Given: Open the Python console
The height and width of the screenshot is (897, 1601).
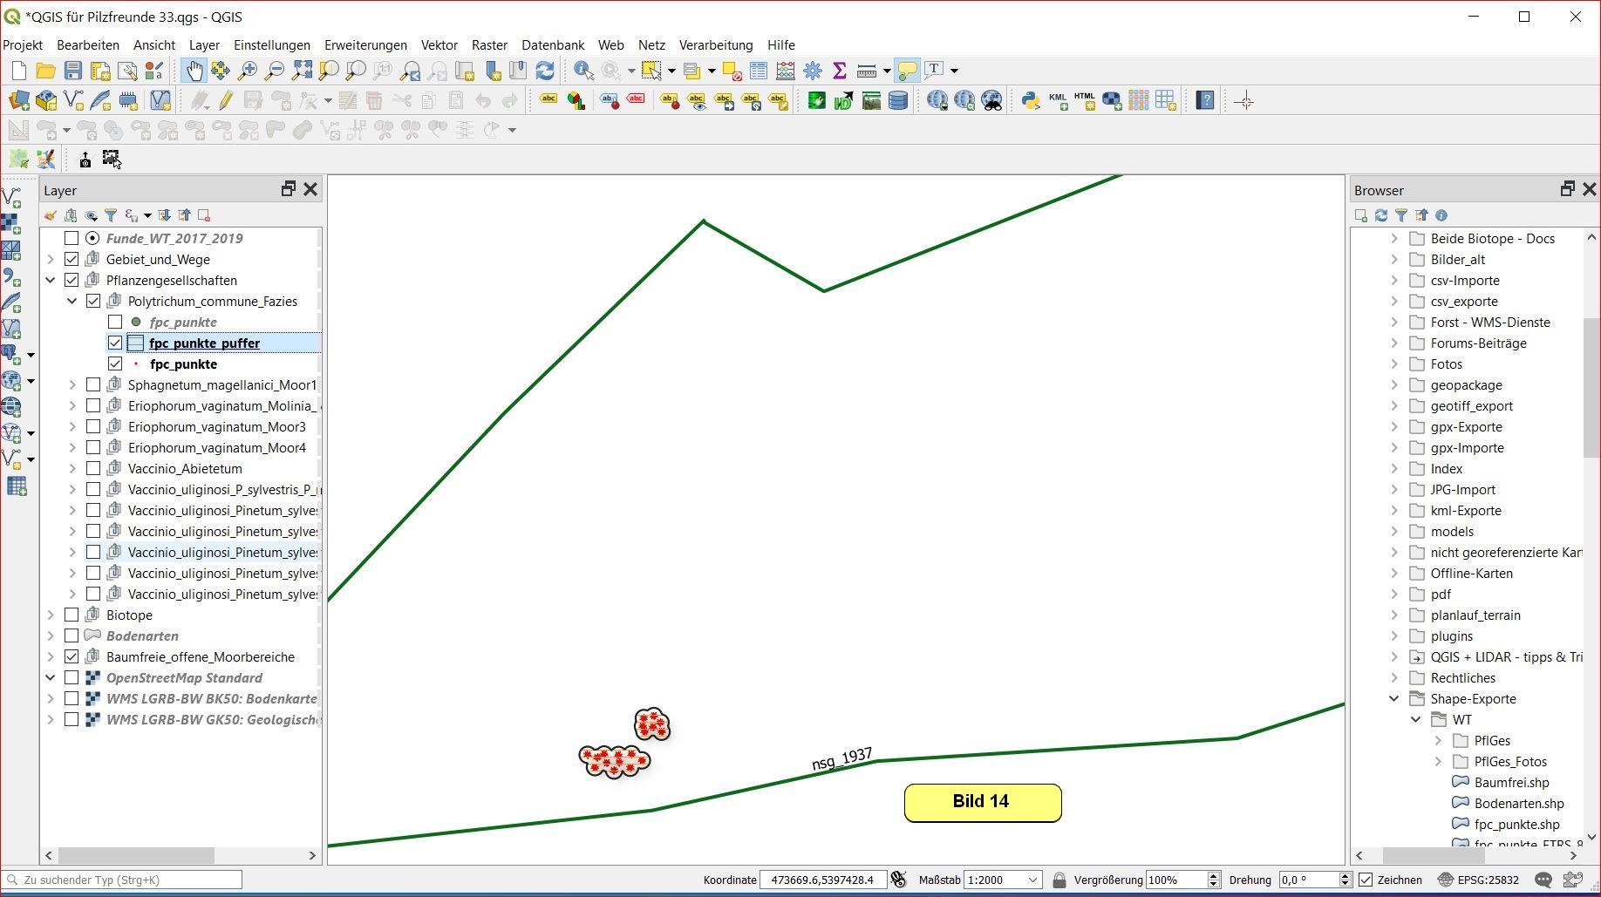Looking at the screenshot, I should click(x=1031, y=100).
